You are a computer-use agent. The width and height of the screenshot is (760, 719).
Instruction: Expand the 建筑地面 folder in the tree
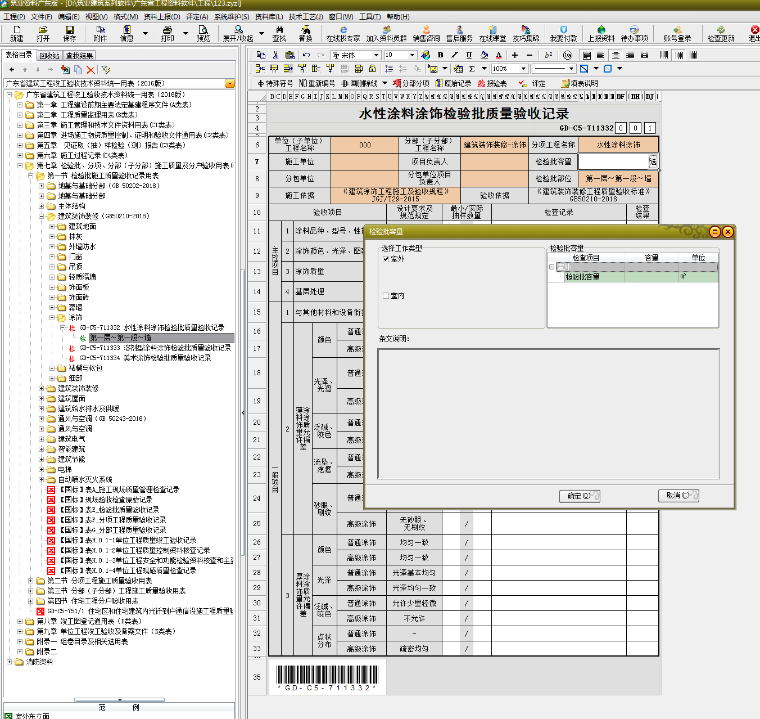tap(52, 227)
